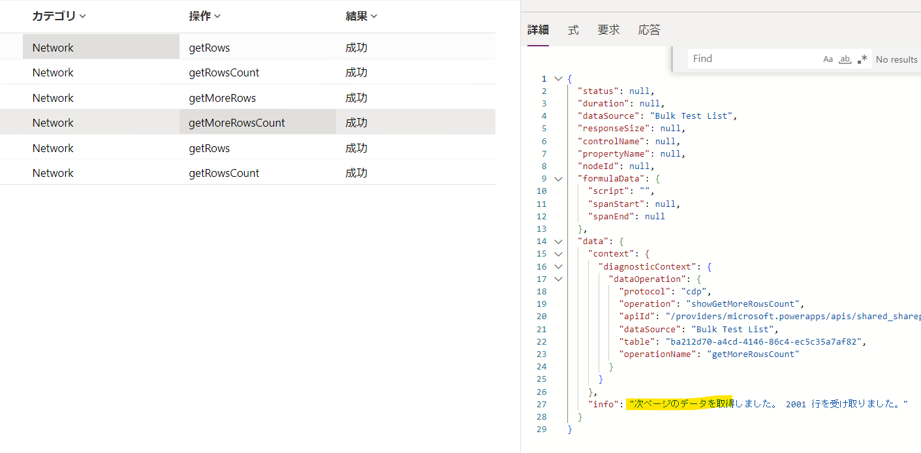The height and width of the screenshot is (453, 921).
Task: Open the 操作 column header dropdown
Action: (205, 16)
